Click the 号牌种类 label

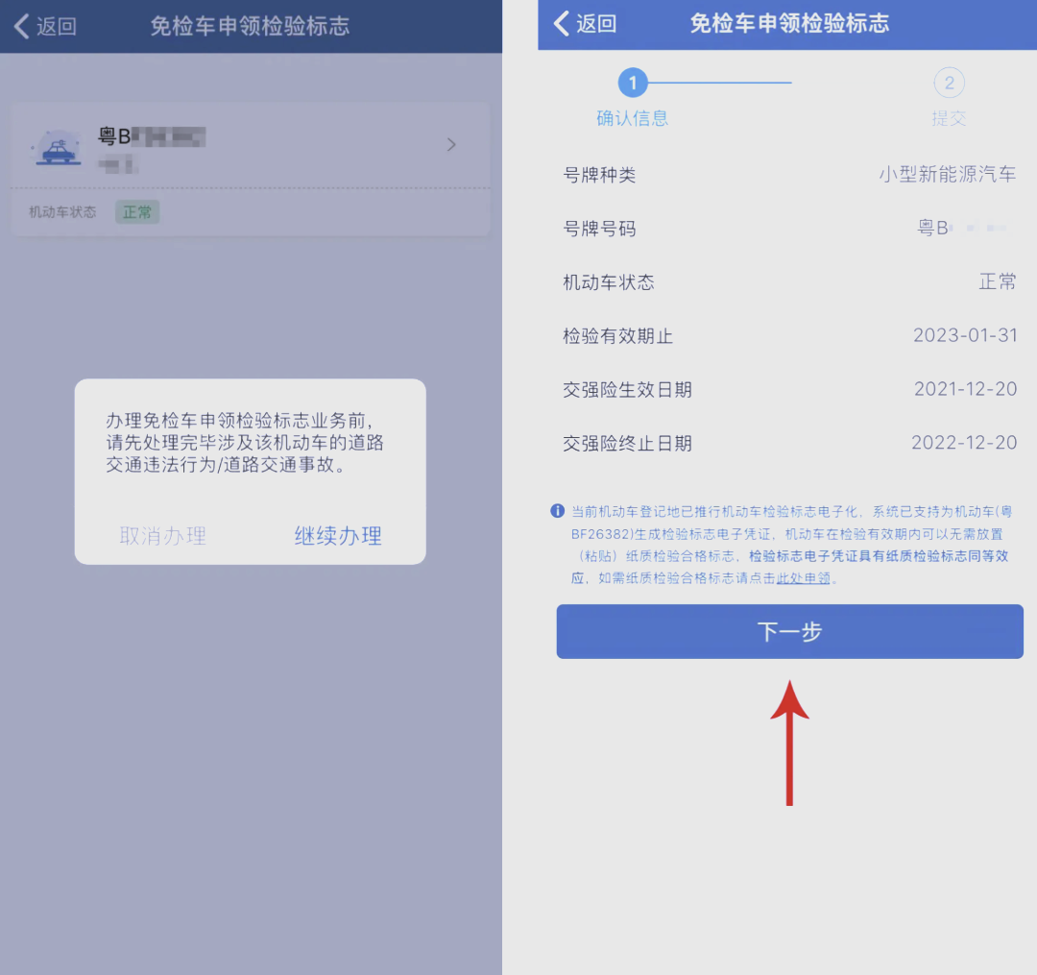(599, 175)
